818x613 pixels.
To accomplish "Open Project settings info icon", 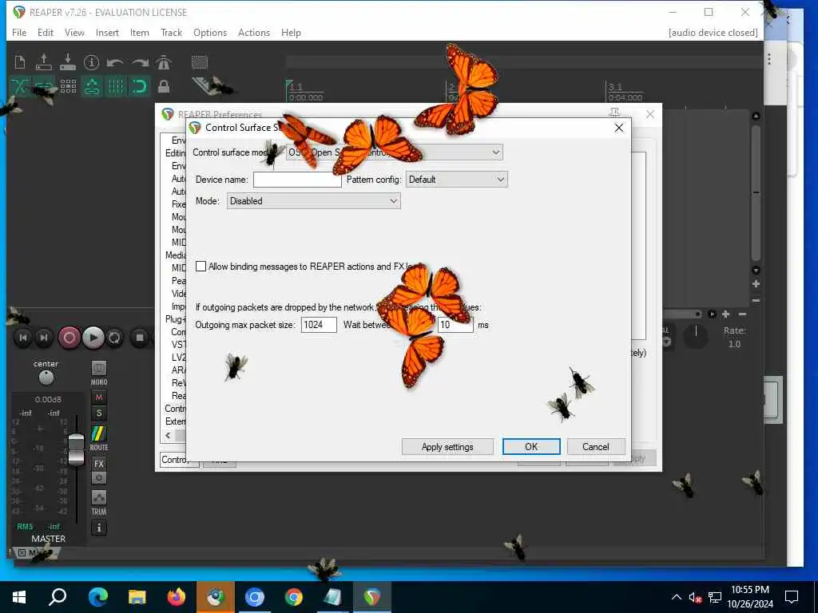I will tap(91, 62).
